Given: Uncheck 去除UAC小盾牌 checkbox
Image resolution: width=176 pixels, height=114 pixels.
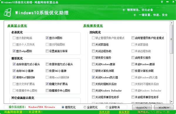Looking at the screenshot, I should (x=14, y=71).
